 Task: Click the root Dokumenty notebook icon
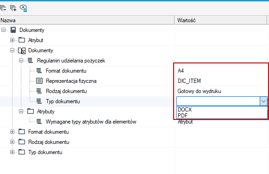(x=13, y=30)
